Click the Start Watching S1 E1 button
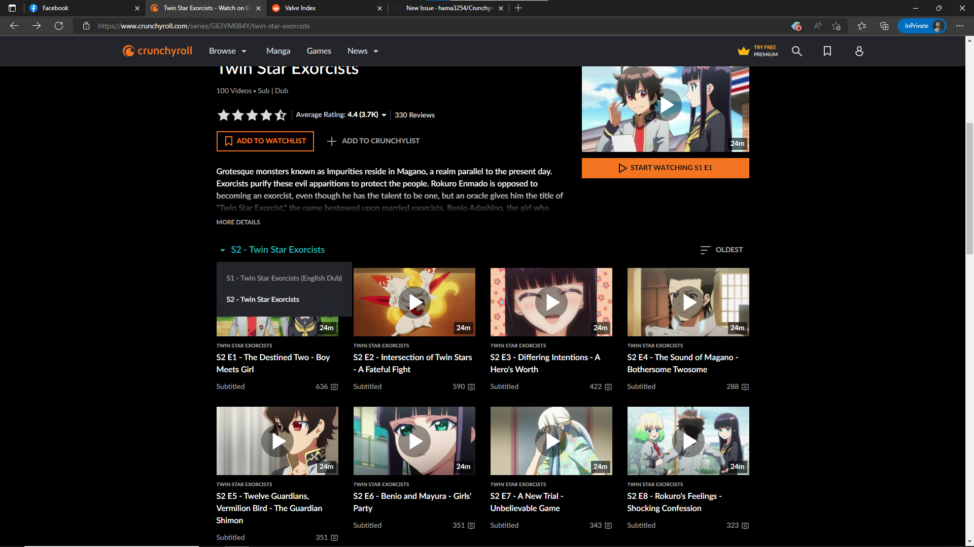This screenshot has width=974, height=547. coord(665,168)
